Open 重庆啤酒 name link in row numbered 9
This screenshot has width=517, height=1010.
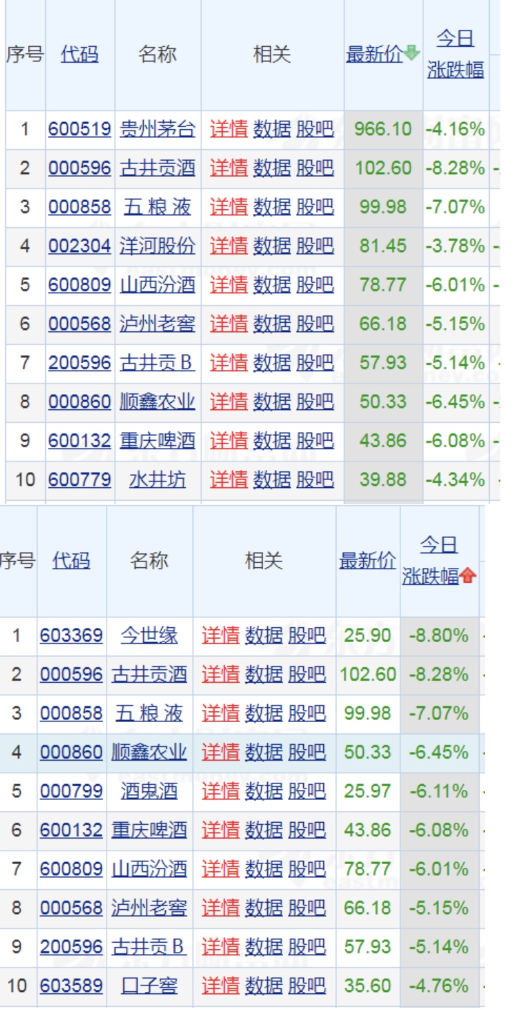point(158,441)
